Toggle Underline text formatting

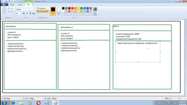point(30,13)
